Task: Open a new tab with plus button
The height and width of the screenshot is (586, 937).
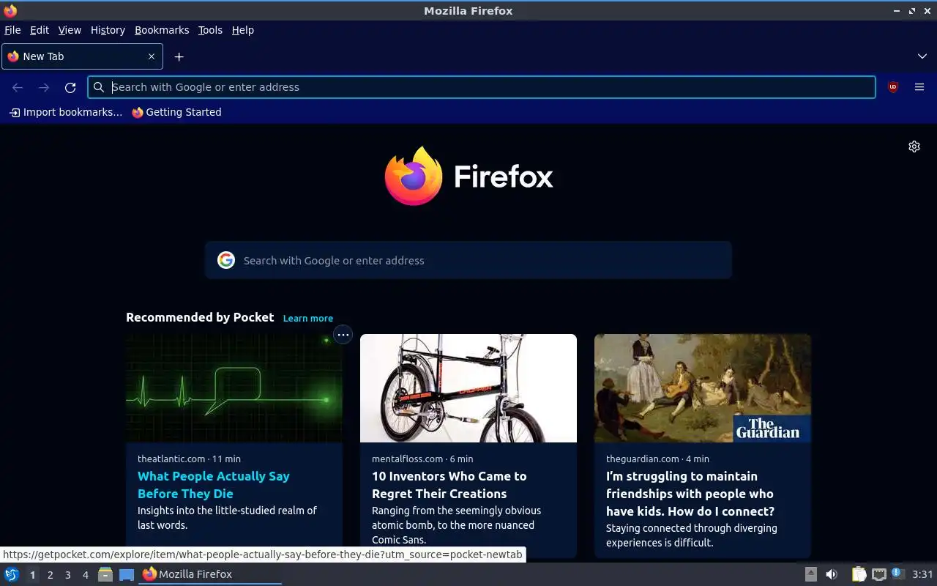Action: click(179, 56)
